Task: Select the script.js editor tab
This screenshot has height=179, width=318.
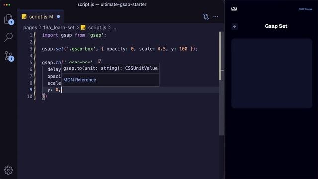Action: (41, 17)
